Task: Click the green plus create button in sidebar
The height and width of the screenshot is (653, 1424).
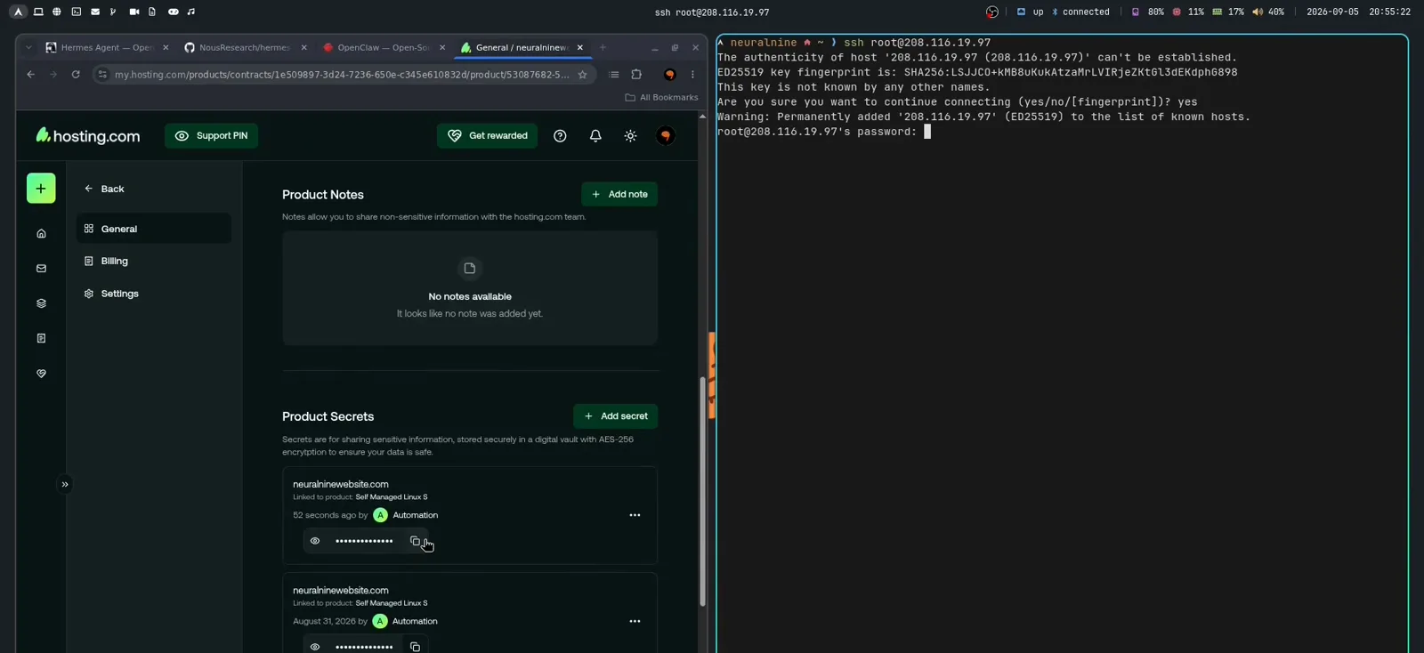Action: 41,189
